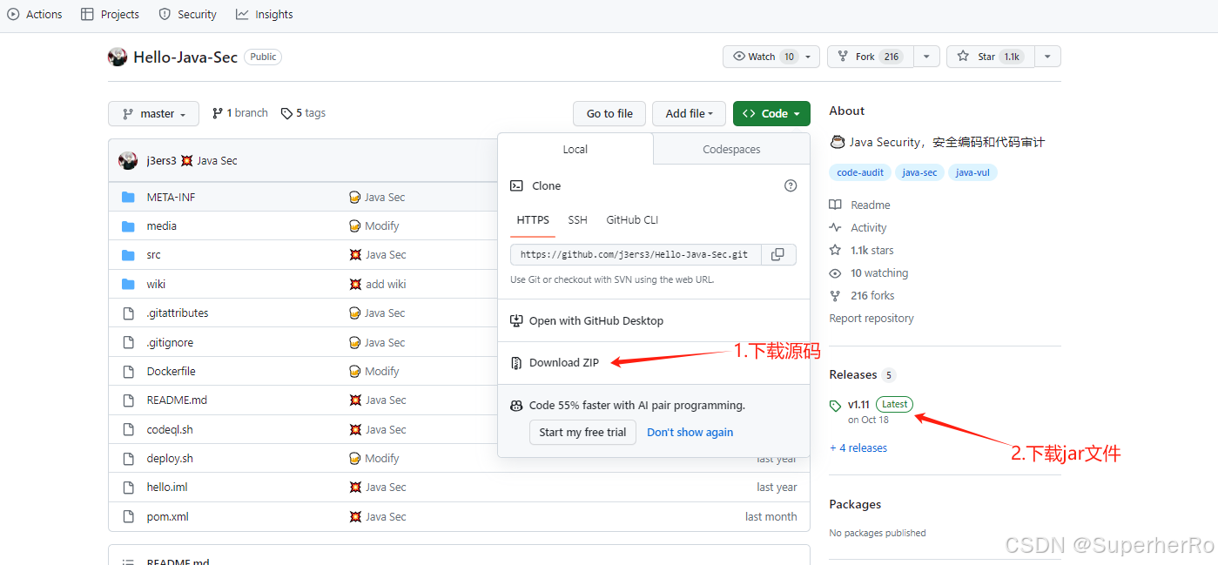Click Don't show again link
This screenshot has width=1218, height=565.
click(x=690, y=433)
